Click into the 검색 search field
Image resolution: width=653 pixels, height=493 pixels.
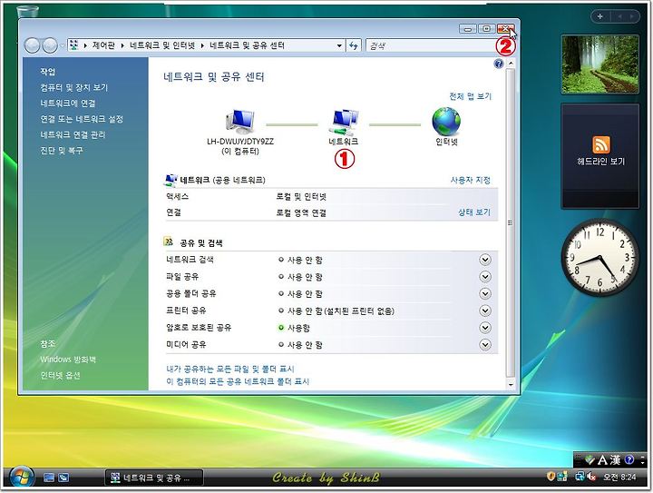432,45
